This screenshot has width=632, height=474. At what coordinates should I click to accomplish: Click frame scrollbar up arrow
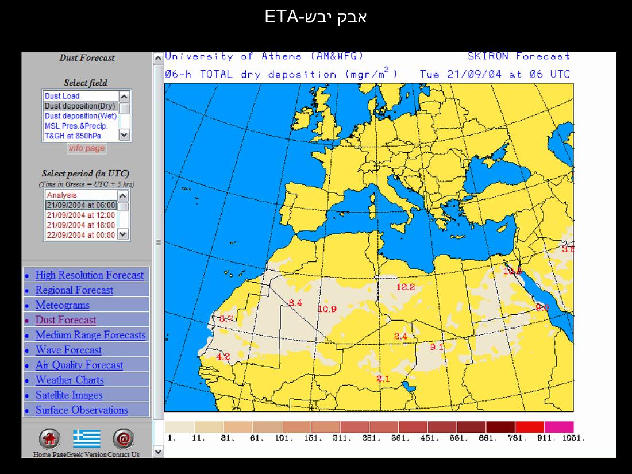point(159,59)
